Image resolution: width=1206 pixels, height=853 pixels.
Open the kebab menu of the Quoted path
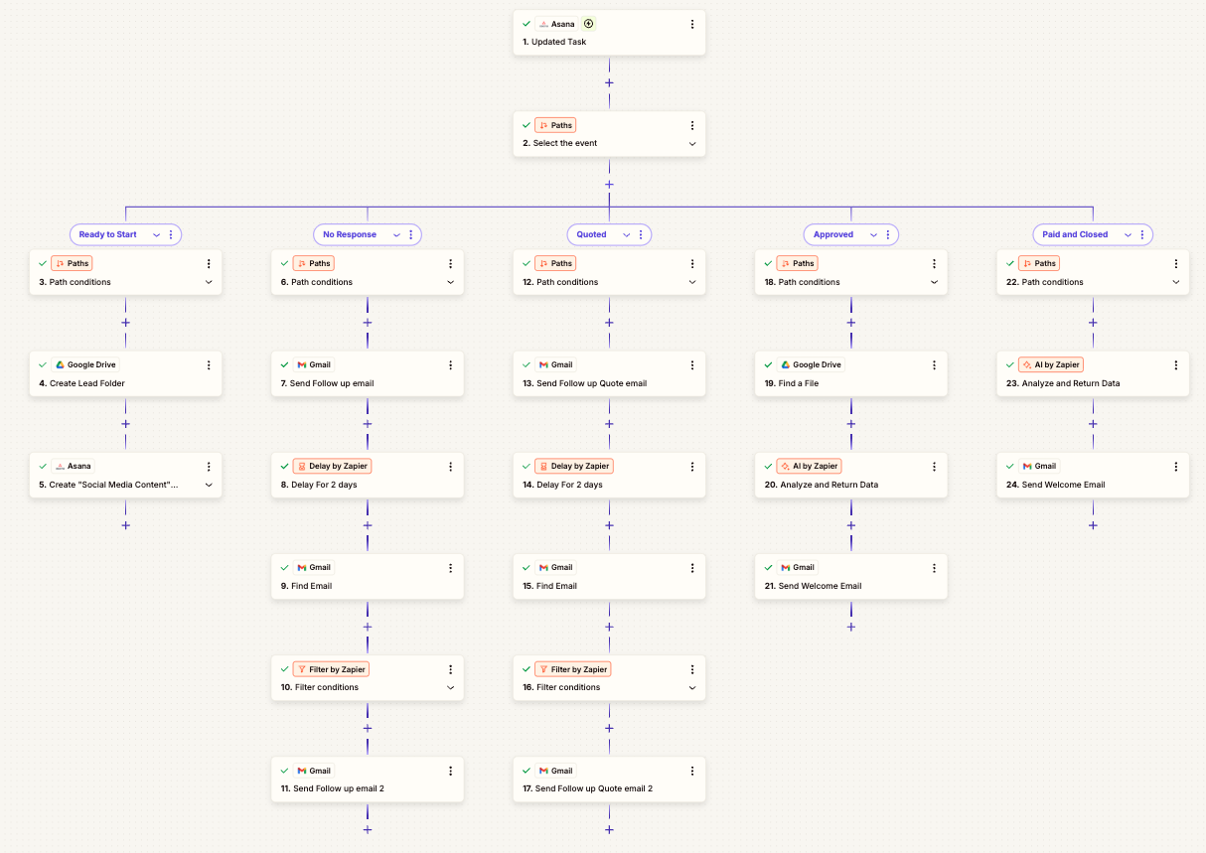click(640, 235)
